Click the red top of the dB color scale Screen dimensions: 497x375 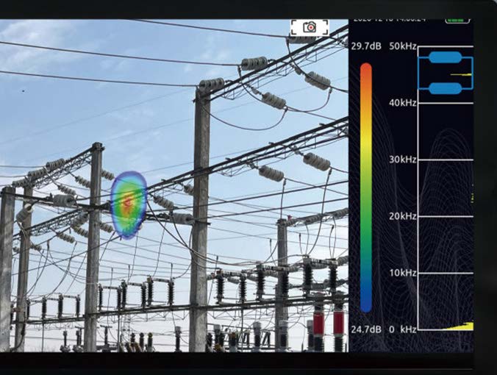tap(366, 74)
